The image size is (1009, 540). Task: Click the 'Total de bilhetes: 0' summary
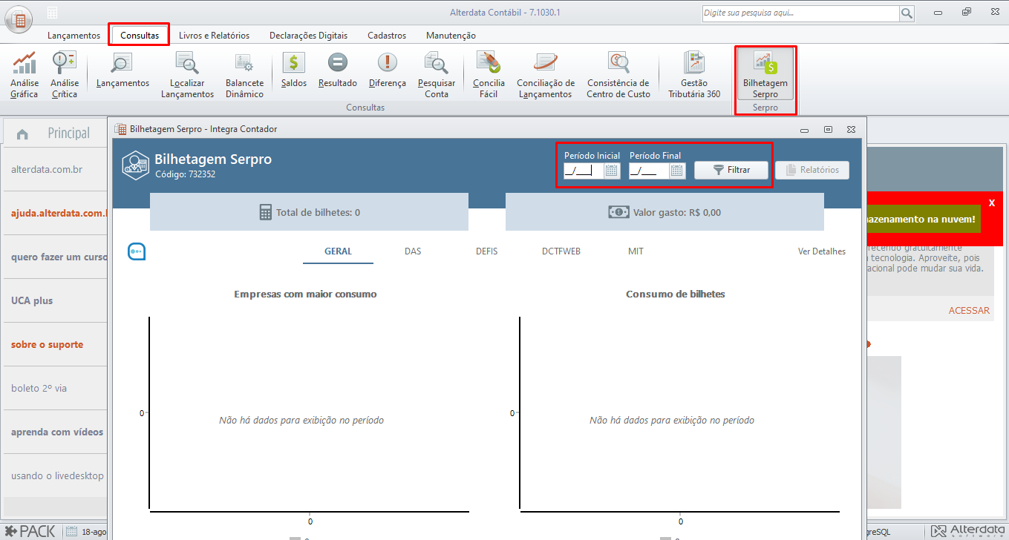[309, 212]
